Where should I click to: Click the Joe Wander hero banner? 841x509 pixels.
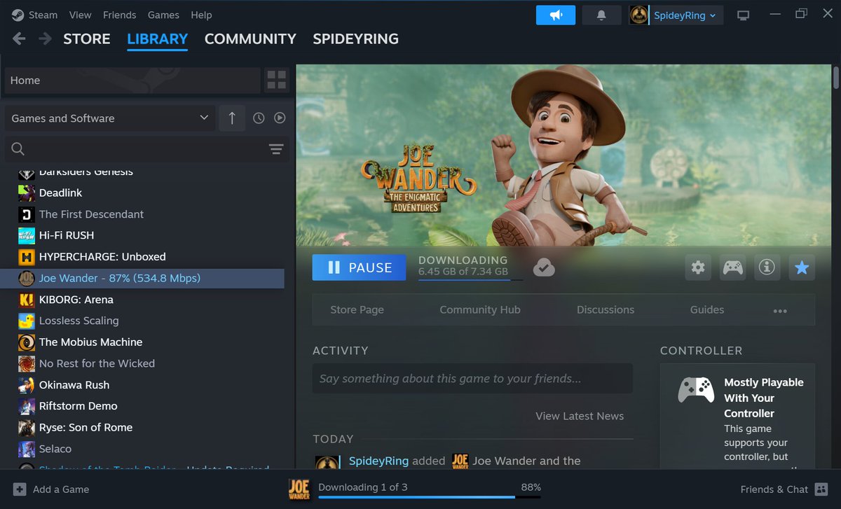tap(563, 155)
